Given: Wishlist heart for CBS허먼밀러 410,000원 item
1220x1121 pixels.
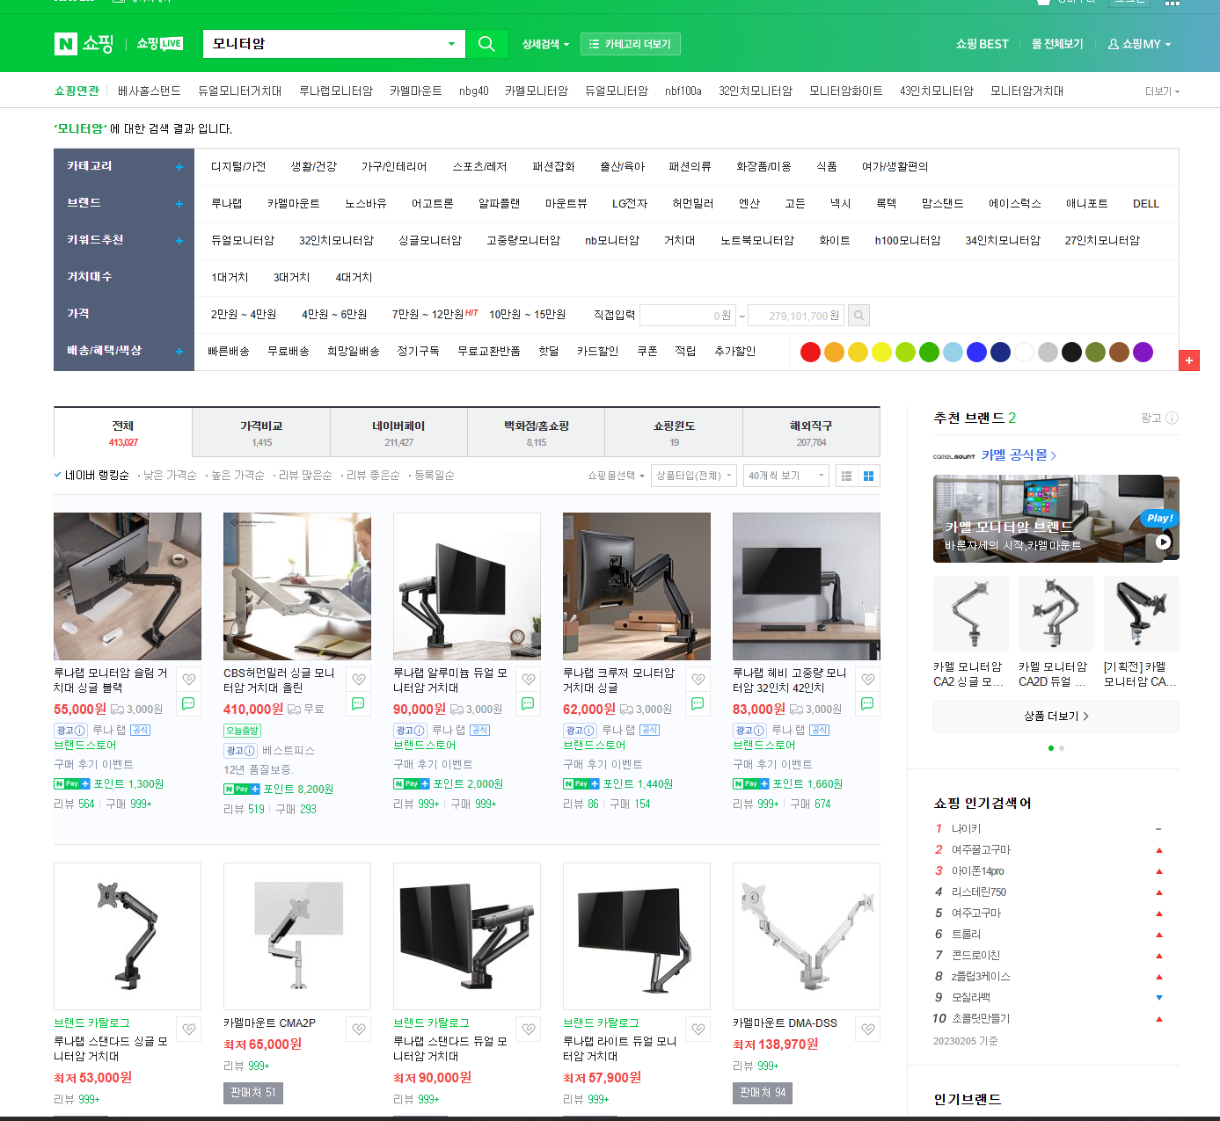Looking at the screenshot, I should (359, 680).
